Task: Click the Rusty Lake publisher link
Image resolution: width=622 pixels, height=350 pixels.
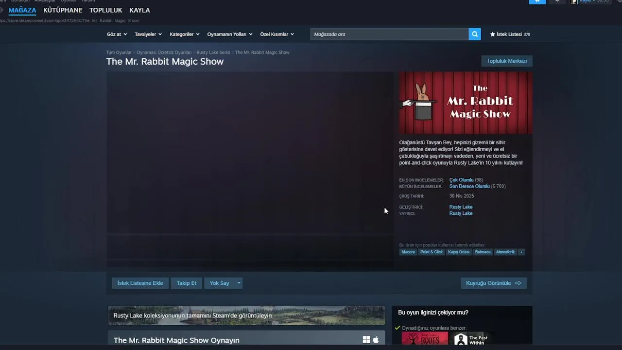Action: tap(461, 213)
